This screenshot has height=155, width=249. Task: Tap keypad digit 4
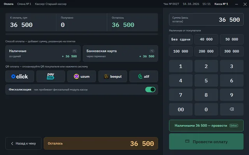pos(181,81)
